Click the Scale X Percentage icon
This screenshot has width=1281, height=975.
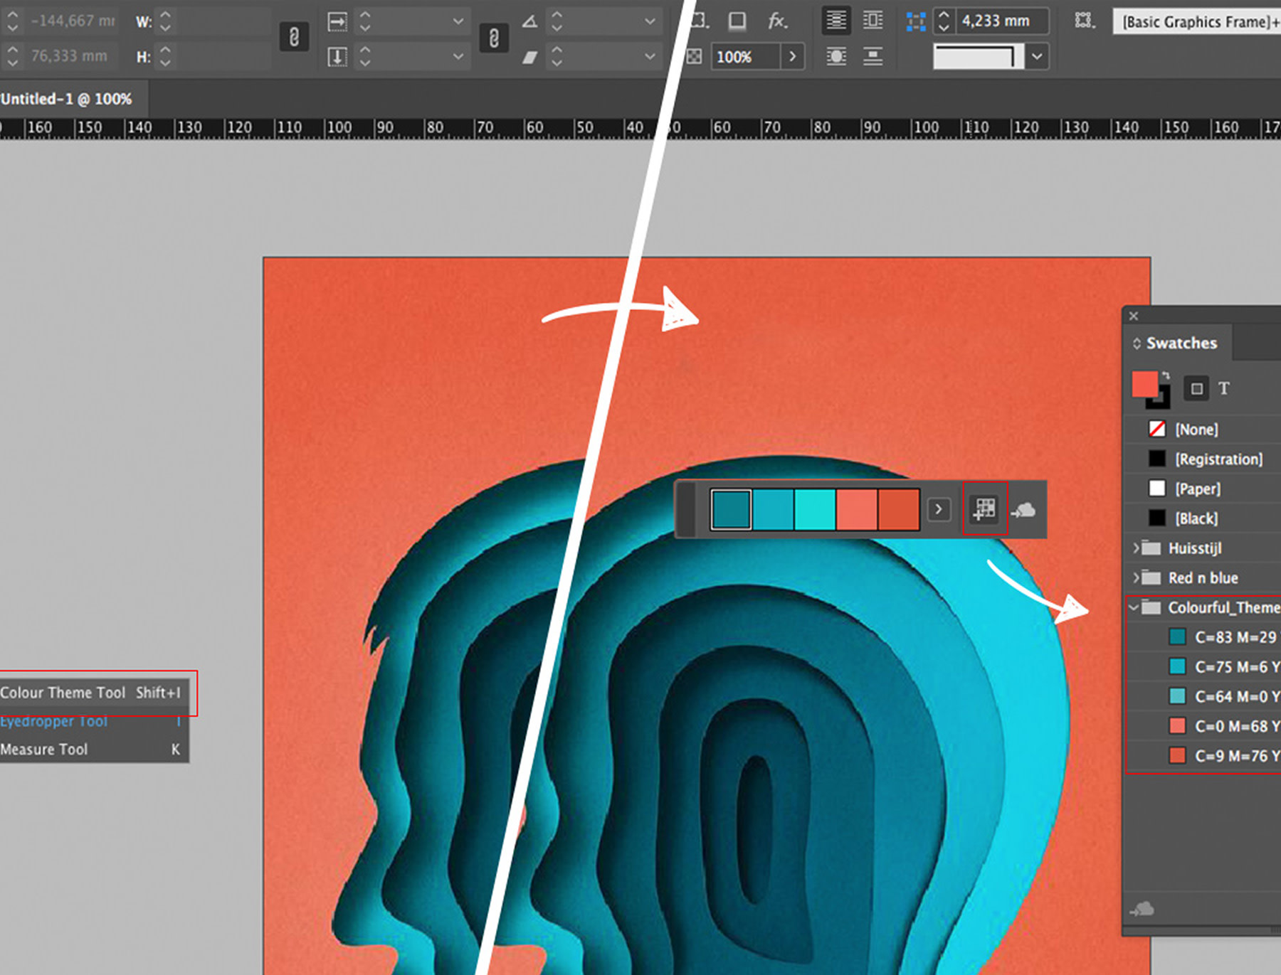point(337,21)
